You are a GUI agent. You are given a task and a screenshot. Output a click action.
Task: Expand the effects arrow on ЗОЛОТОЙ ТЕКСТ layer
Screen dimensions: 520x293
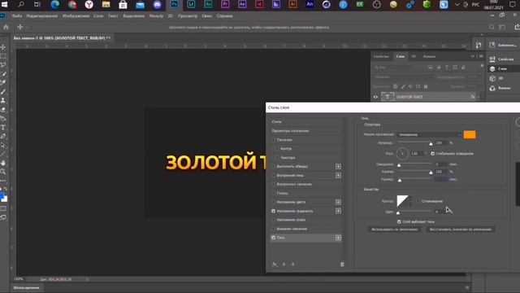(479, 97)
